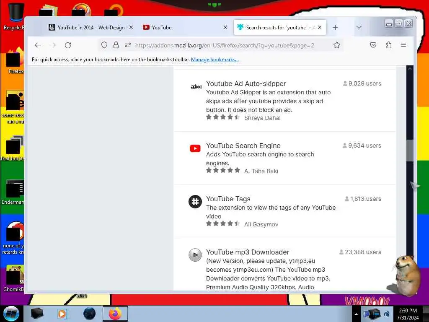
Task: Click the address bar URL field
Action: pyautogui.click(x=225, y=45)
